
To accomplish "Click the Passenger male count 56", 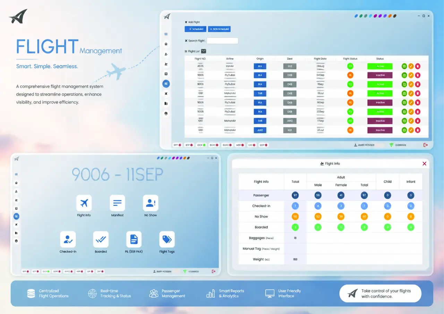I will (x=318, y=195).
